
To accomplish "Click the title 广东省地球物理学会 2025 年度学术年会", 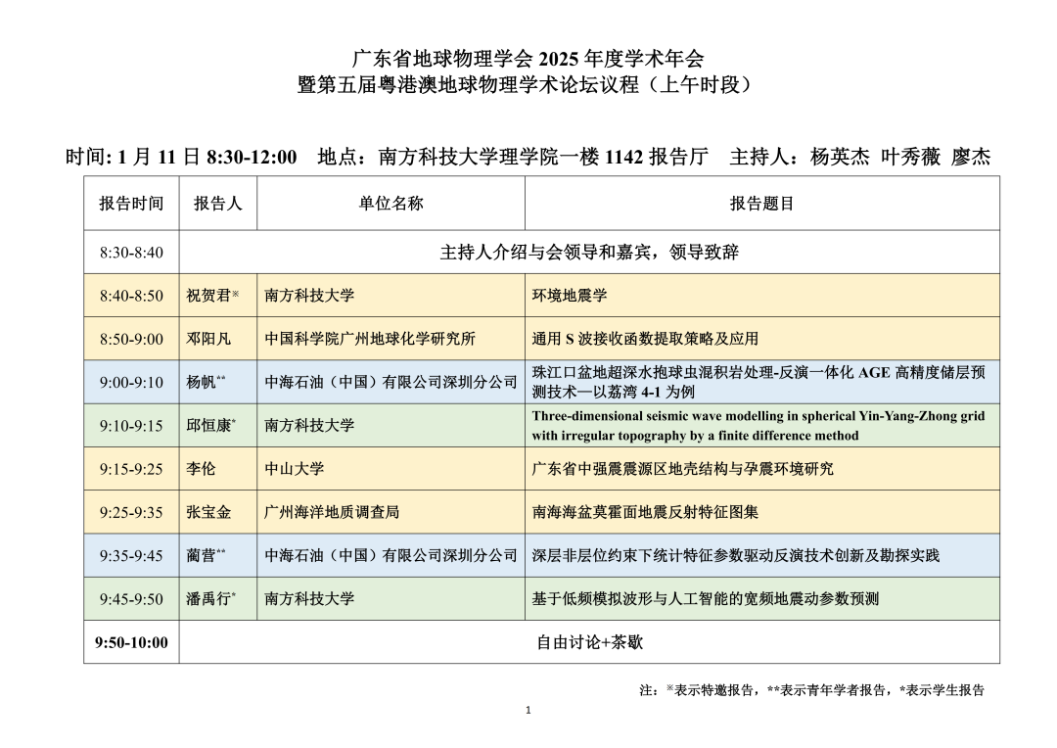I will point(528,58).
